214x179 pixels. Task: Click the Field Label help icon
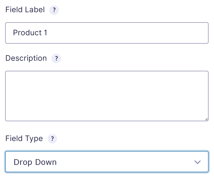[x=54, y=10]
